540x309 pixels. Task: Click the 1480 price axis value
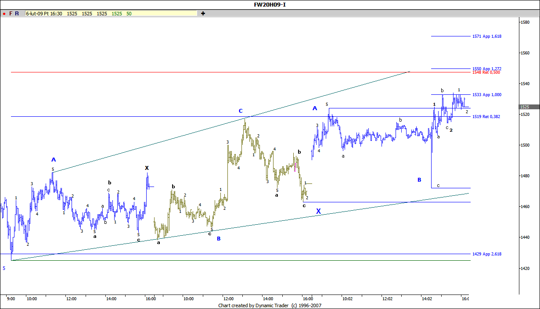point(526,176)
